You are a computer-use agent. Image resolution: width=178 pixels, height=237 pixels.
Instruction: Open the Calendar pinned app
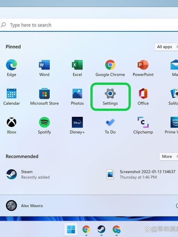[12, 97]
